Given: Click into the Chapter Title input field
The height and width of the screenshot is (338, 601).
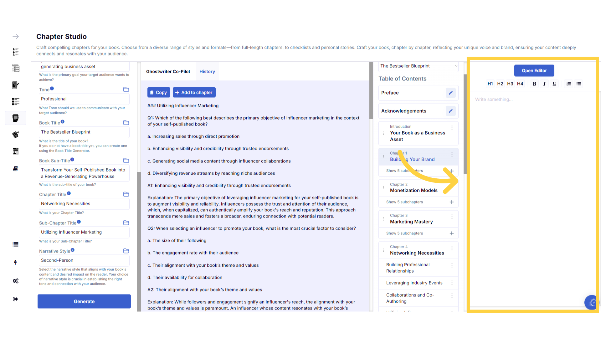Looking at the screenshot, I should (84, 204).
